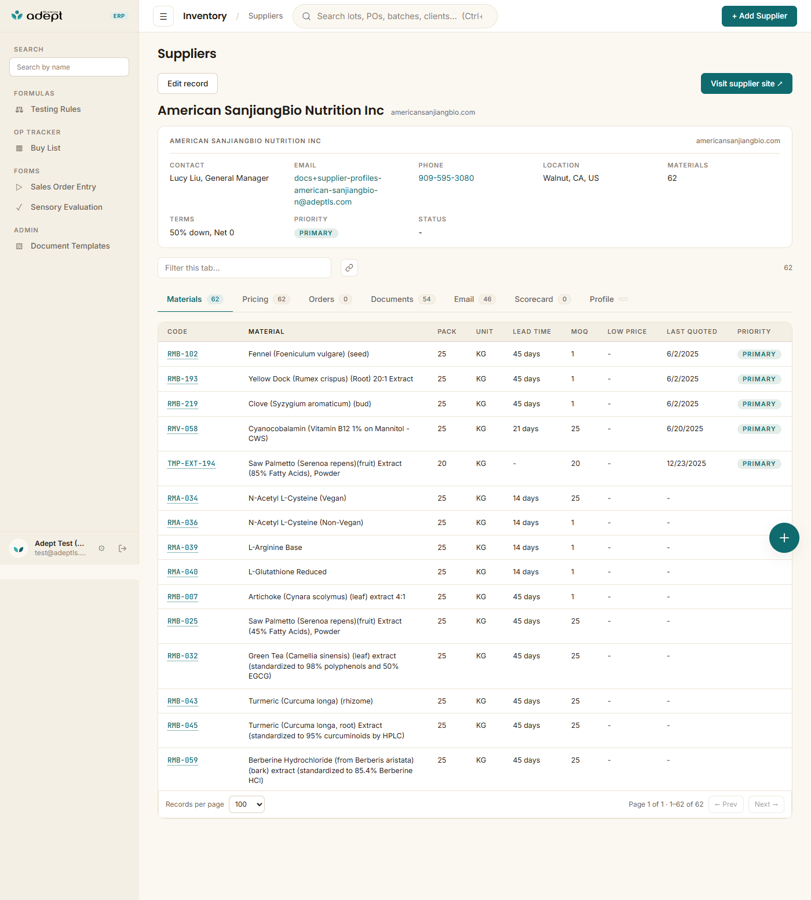Click the Next page button

point(766,804)
